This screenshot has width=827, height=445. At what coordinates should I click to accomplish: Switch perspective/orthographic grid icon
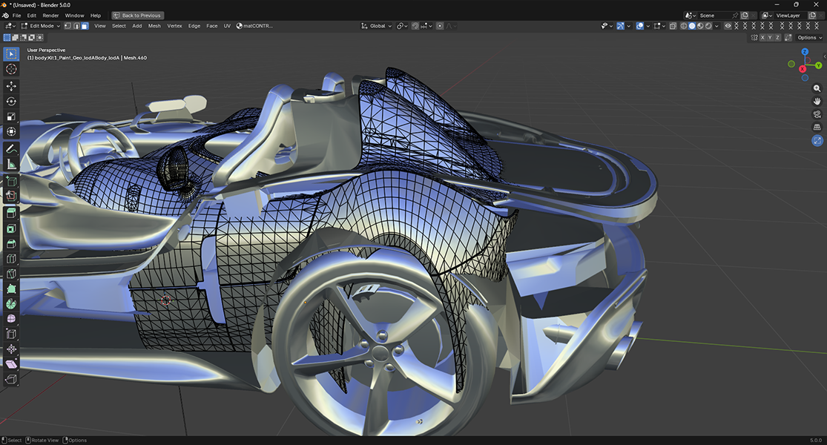[x=817, y=127]
